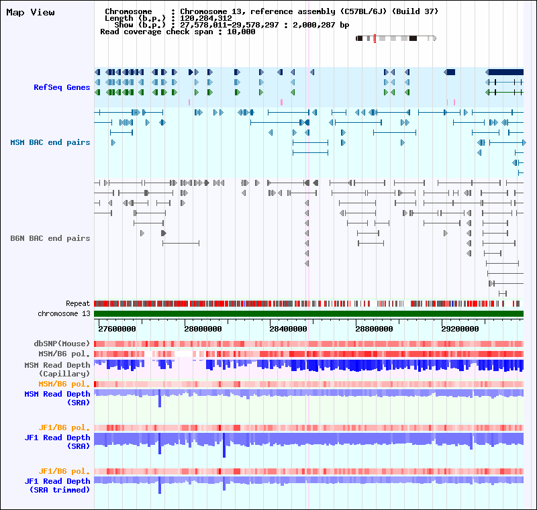537x510 pixels.
Task: Select the large dark blue RefSeq gene block at far right
Action: coord(506,72)
